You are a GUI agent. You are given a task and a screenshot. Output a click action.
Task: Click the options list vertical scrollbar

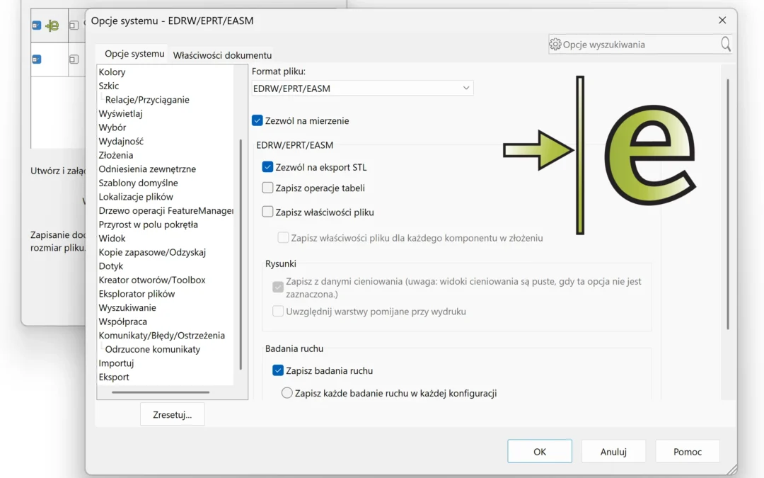(241, 255)
